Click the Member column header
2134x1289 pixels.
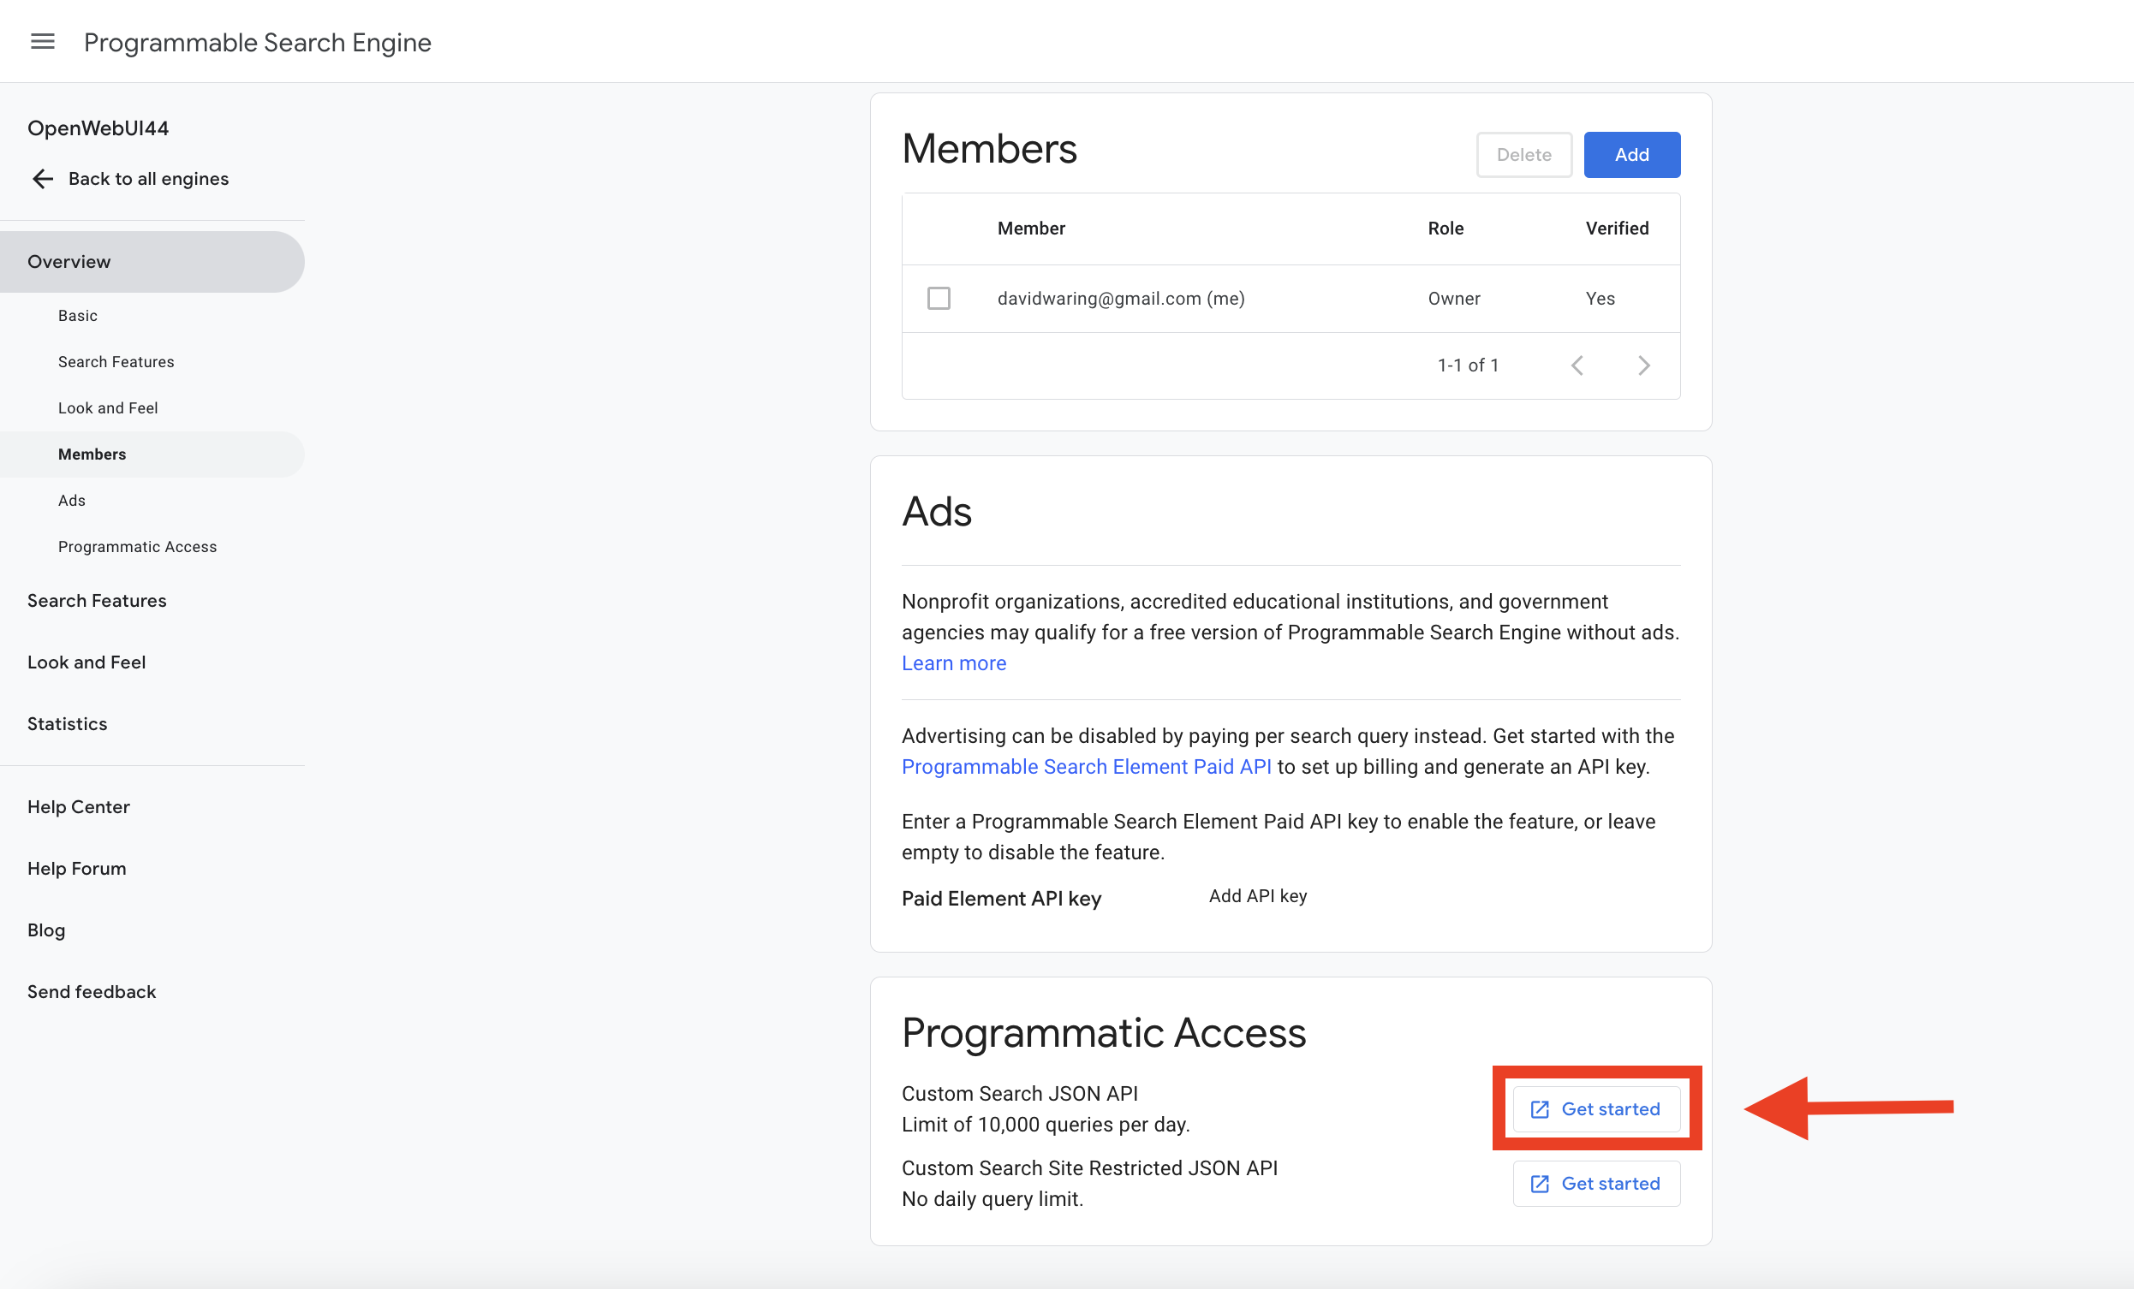point(1031,229)
